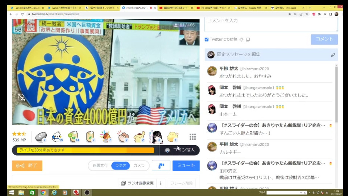Click the コイン投入 coin insert button
This screenshot has width=348, height=196.
pyautogui.click(x=179, y=150)
